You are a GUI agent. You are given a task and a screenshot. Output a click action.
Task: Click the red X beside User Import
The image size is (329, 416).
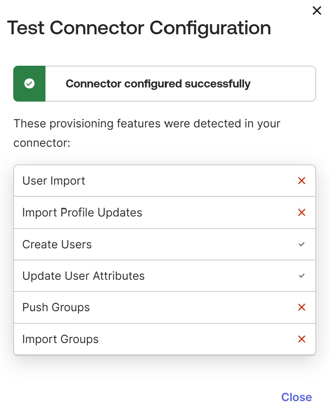[302, 181]
